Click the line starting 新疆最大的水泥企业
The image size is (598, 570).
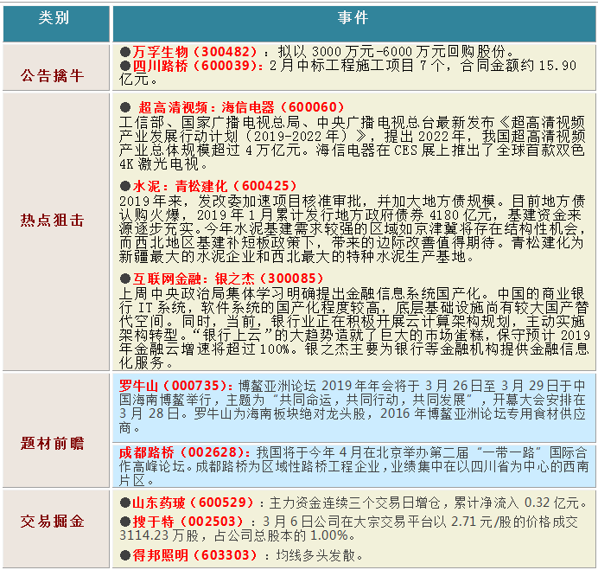[x=296, y=257]
